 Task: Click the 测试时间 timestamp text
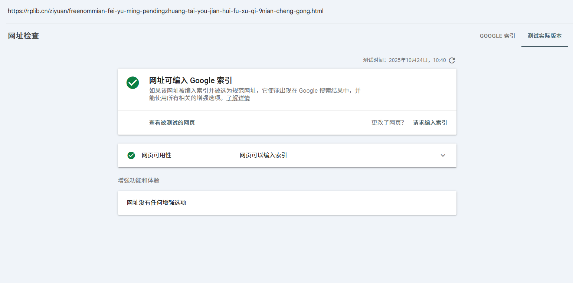click(x=404, y=60)
